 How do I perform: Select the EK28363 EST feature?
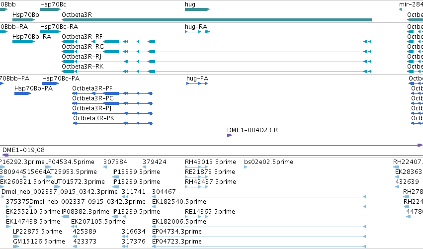click(397, 177)
